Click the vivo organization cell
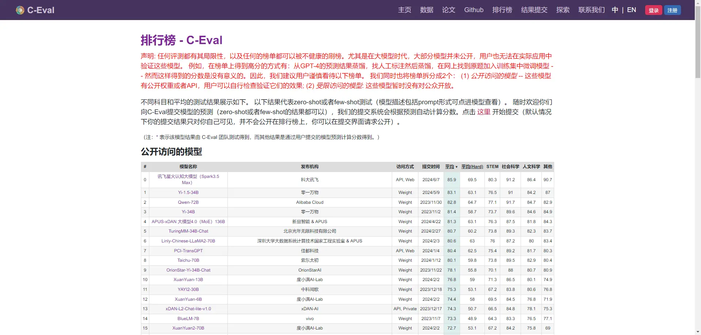This screenshot has height=335, width=701. click(310, 319)
